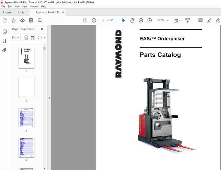Go to previous page arrow
Viewport: 221px width, 170px height.
pos(85,21)
